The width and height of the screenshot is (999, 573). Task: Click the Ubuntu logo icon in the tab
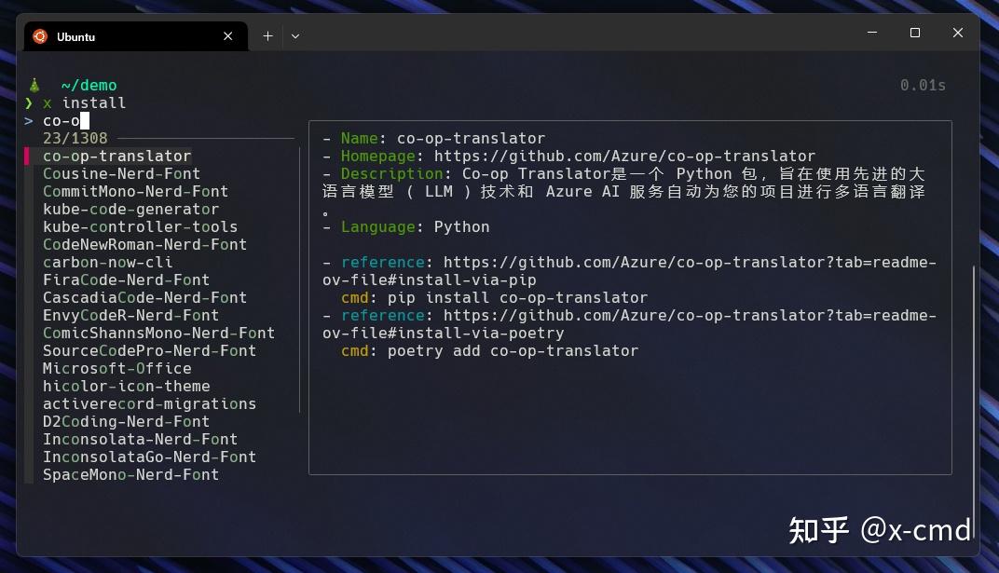[40, 36]
